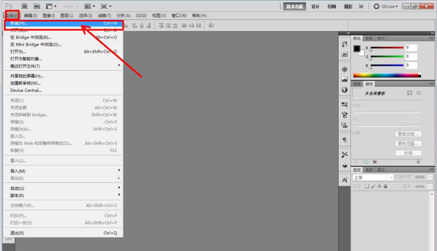The width and height of the screenshot is (437, 251).
Task: Click the distribute left edges icon
Action: pyautogui.click(x=184, y=25)
